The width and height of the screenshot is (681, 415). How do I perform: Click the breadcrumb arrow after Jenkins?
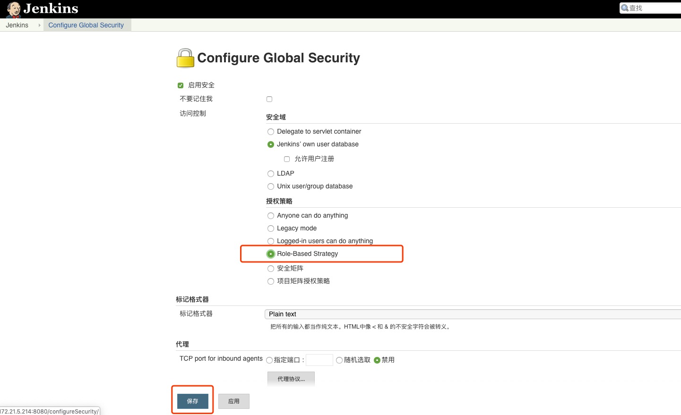coord(39,25)
